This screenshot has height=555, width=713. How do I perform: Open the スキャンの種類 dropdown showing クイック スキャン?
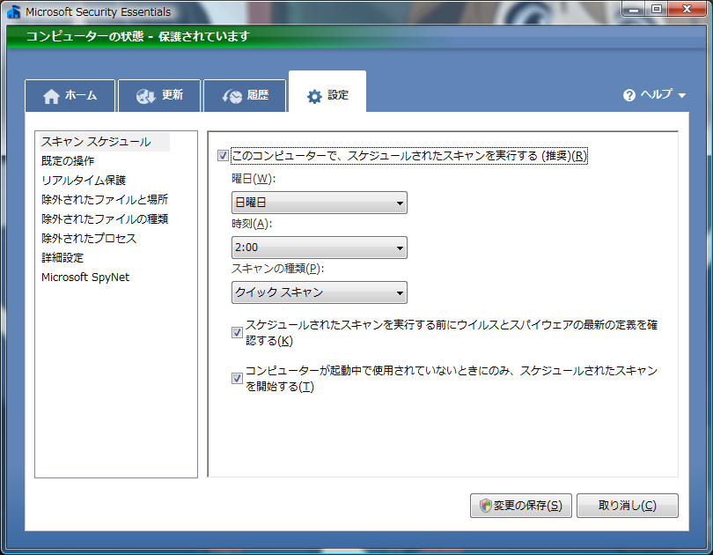point(320,292)
